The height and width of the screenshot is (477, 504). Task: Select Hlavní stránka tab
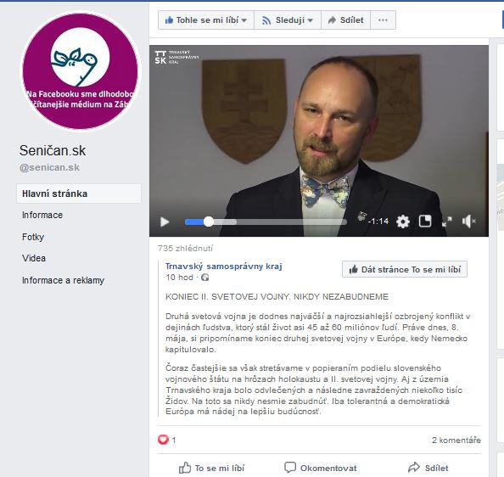[x=79, y=194]
